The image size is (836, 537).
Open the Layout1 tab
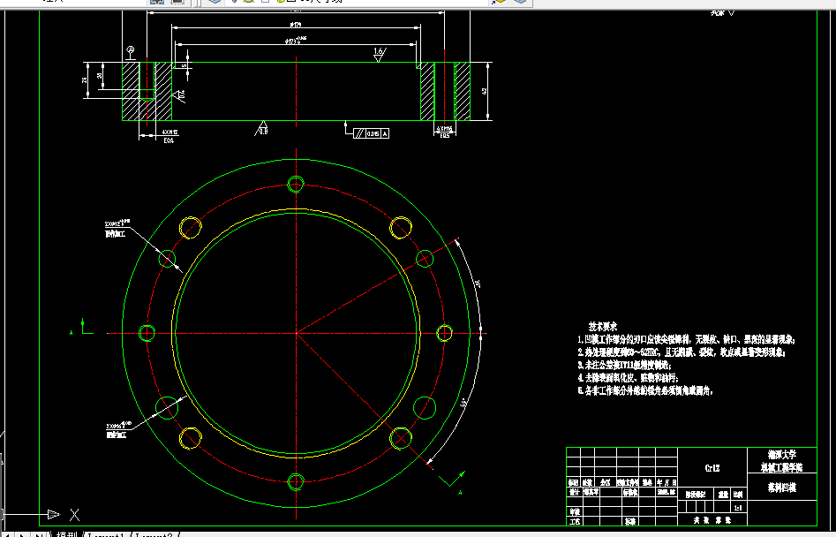coord(107,534)
